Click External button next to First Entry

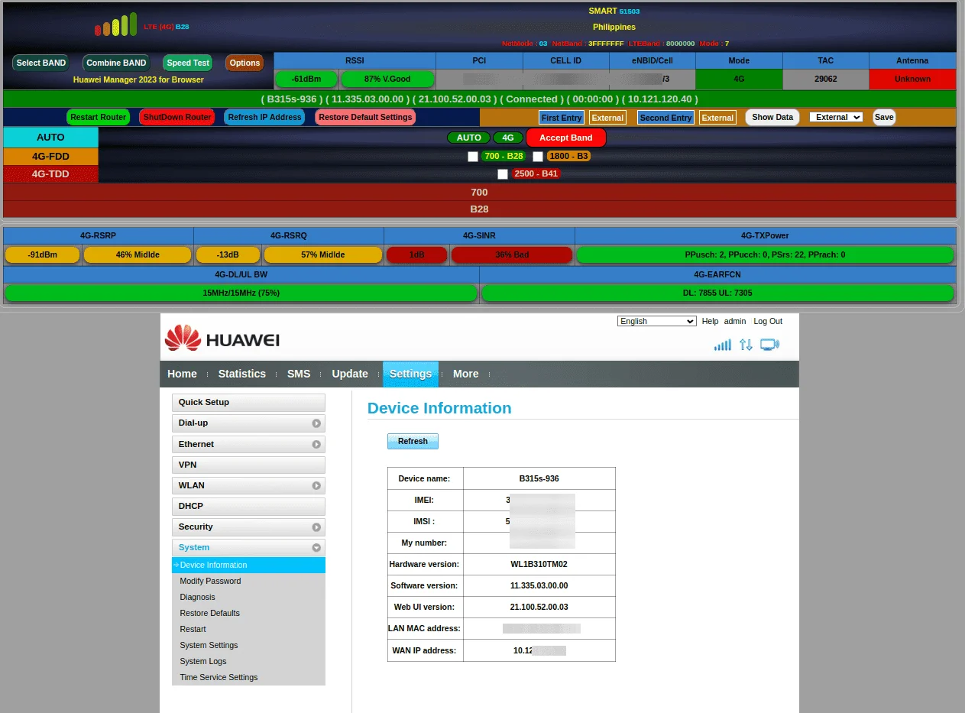(x=608, y=118)
